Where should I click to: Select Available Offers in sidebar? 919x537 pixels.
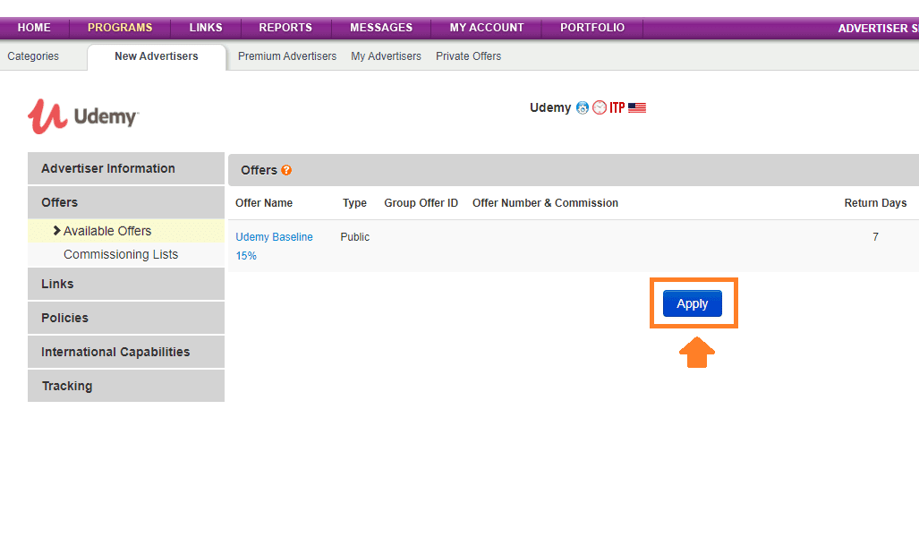point(126,231)
